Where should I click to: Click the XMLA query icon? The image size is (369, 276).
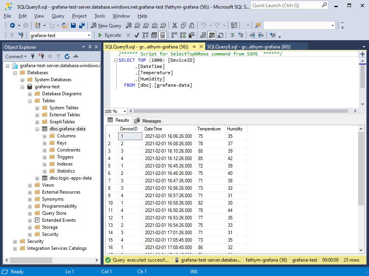pyautogui.click(x=154, y=25)
